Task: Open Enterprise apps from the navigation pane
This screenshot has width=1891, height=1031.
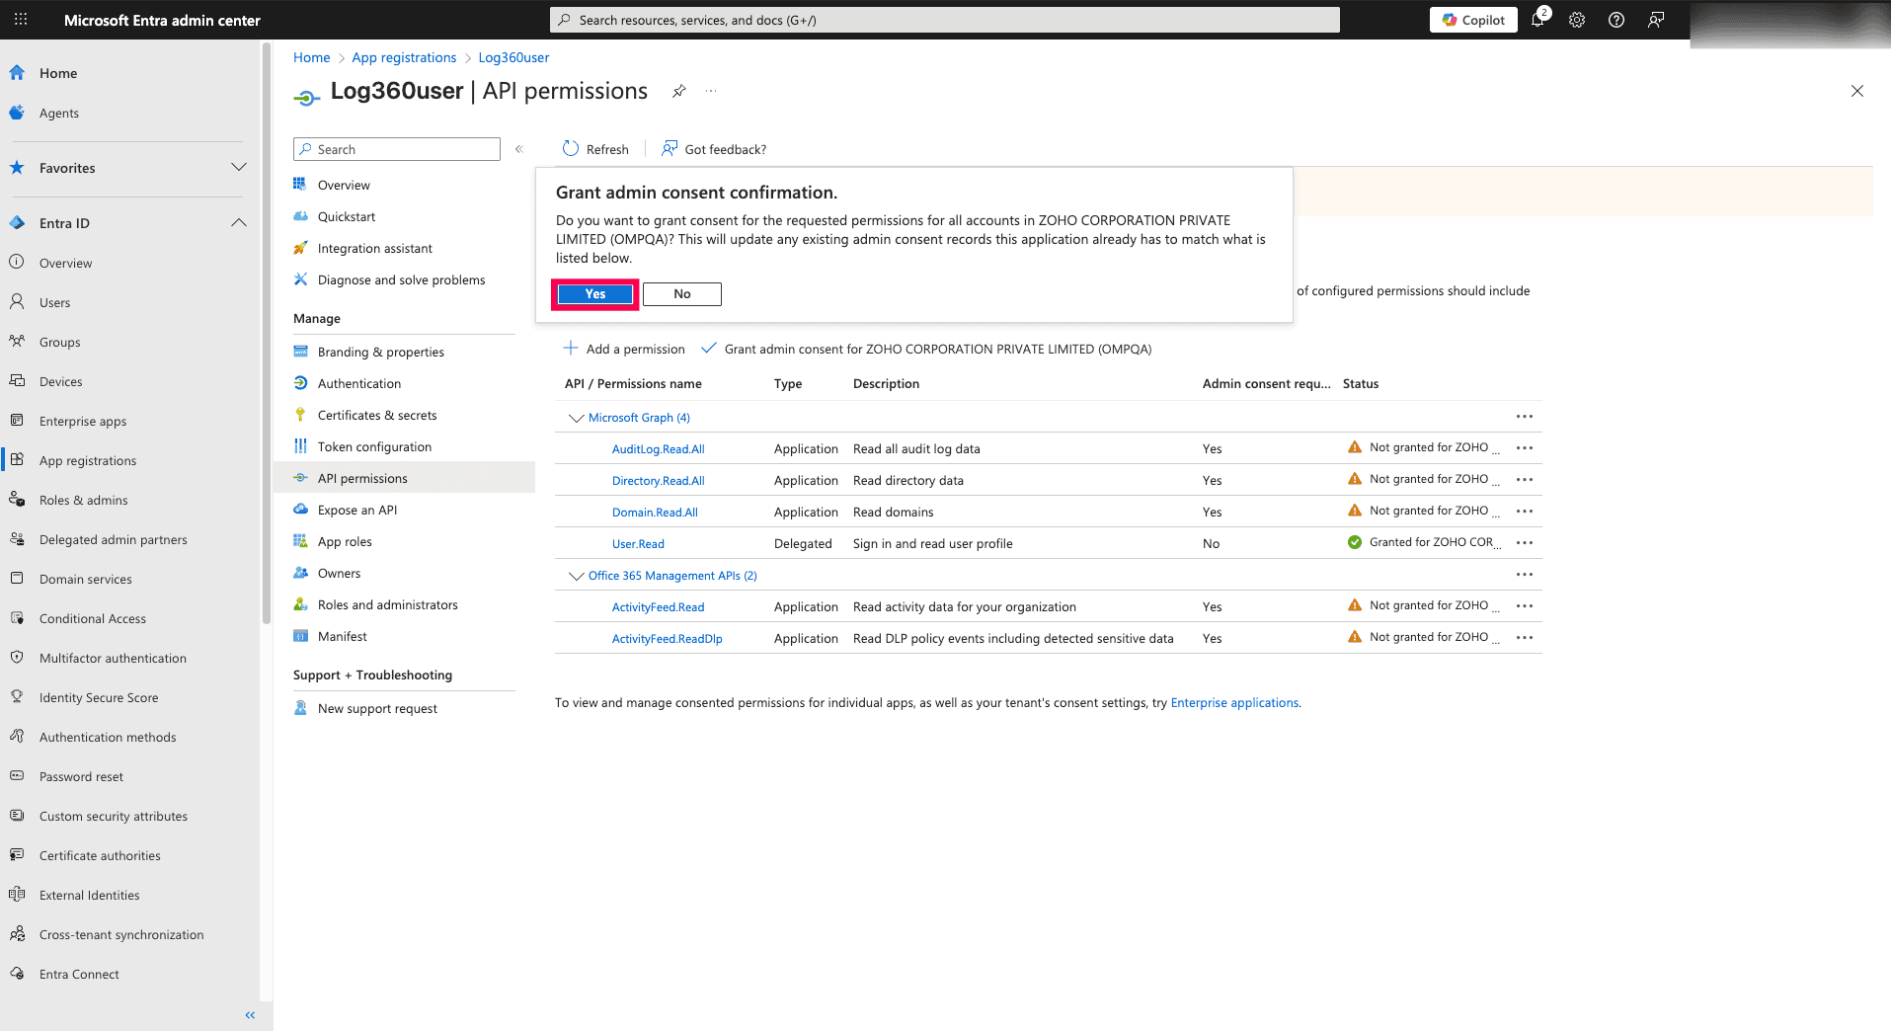Action: pos(82,421)
